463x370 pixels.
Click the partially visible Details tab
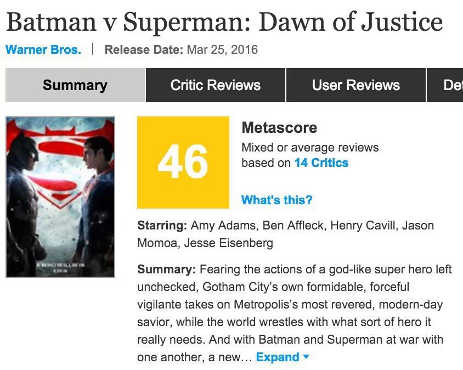click(x=450, y=85)
